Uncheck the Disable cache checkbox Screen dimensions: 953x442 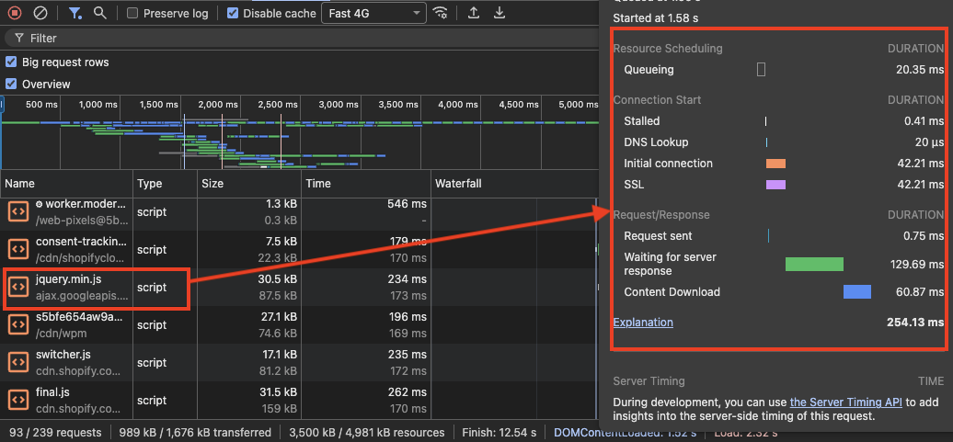[233, 14]
